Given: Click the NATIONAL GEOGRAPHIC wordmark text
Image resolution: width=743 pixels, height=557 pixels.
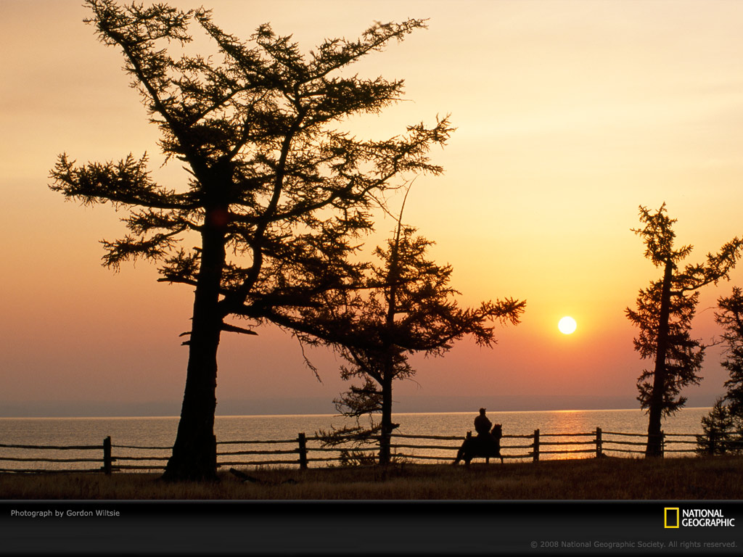Looking at the screenshot, I should tap(707, 518).
